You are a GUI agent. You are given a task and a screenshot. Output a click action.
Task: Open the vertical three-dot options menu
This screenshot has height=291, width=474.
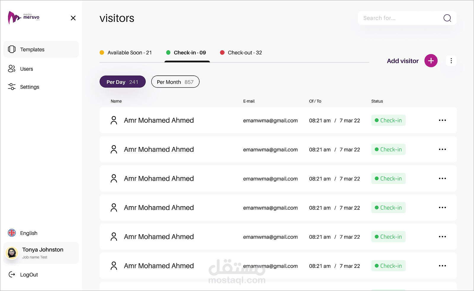click(451, 61)
